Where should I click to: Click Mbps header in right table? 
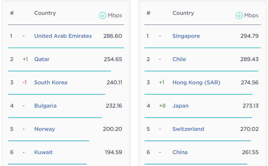[251, 15]
